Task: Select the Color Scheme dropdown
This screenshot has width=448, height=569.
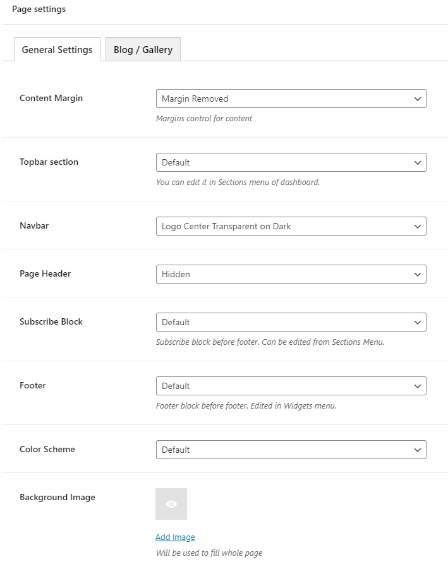Action: 291,450
